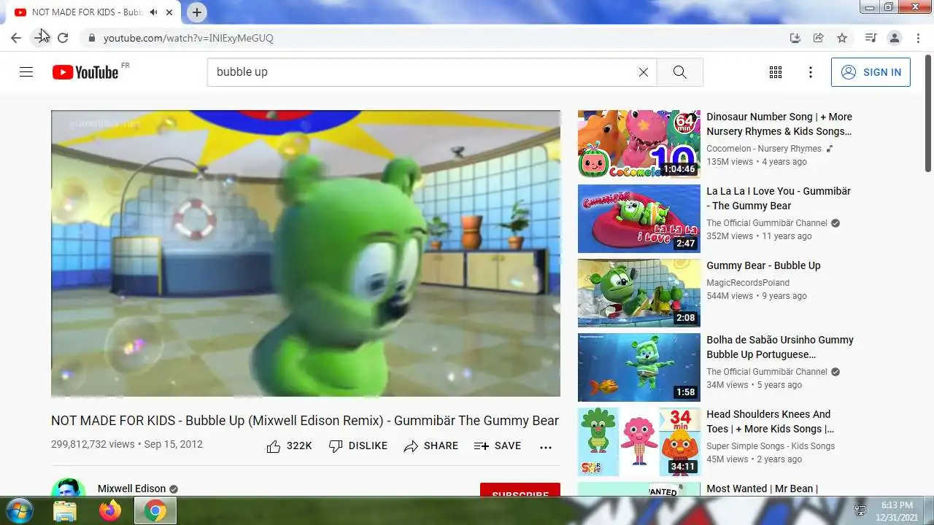Image resolution: width=934 pixels, height=525 pixels.
Task: Open the more actions ellipsis under video
Action: [x=546, y=447]
